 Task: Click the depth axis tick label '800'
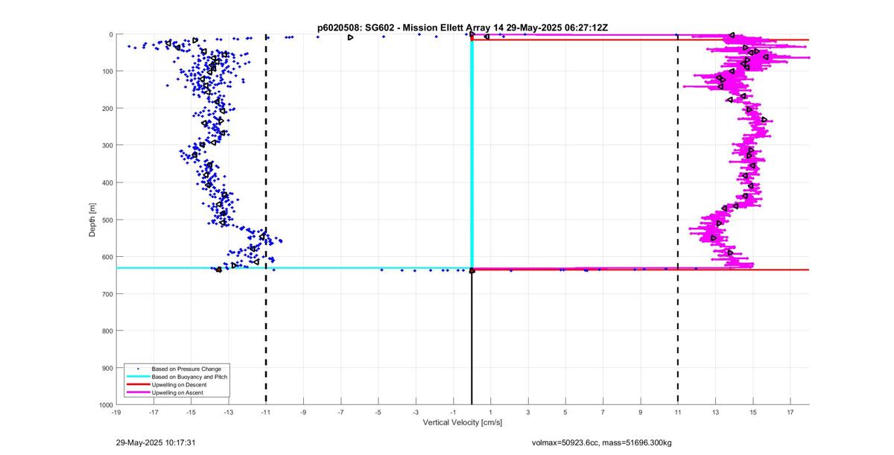coord(107,331)
